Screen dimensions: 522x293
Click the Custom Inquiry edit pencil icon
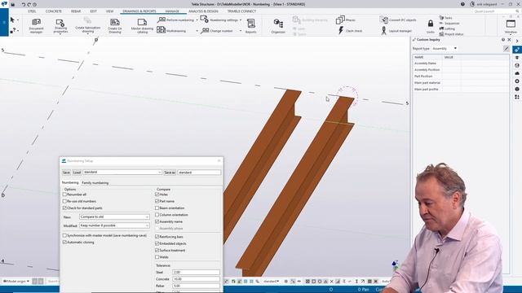(x=506, y=49)
